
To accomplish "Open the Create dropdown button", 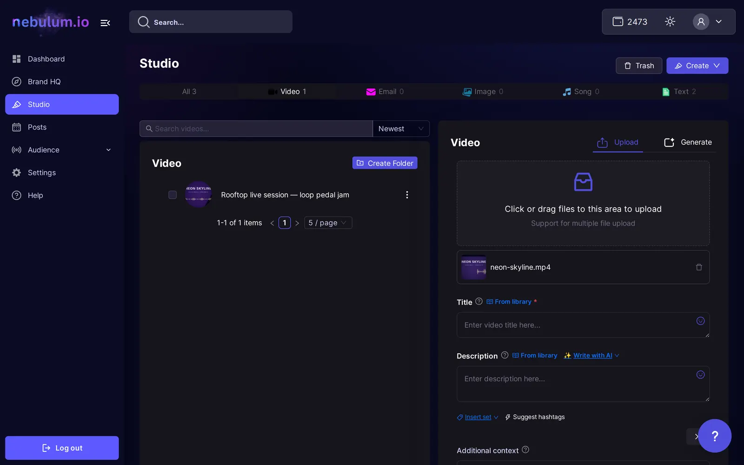I will coord(697,66).
